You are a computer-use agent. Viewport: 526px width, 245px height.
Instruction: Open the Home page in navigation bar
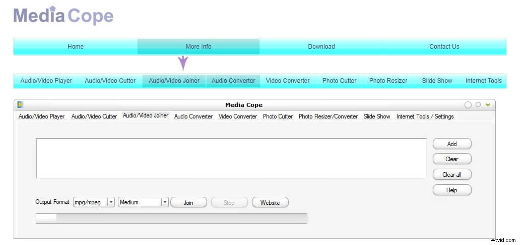76,47
